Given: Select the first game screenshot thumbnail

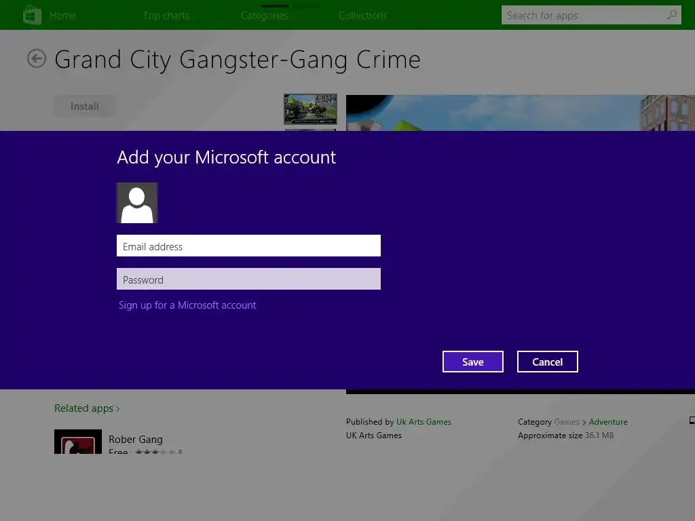Looking at the screenshot, I should click(x=310, y=109).
